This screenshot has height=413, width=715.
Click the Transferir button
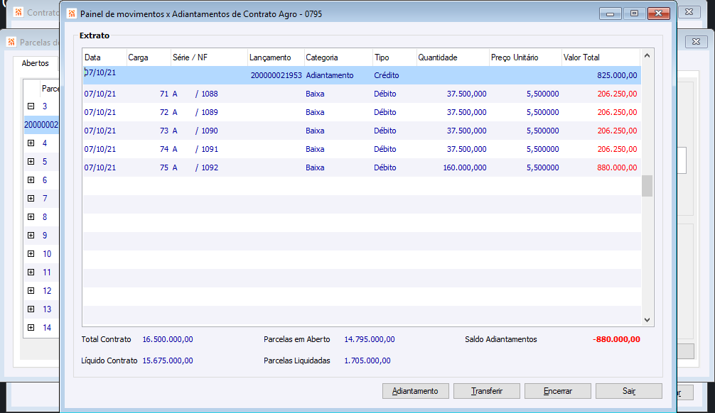coord(487,391)
